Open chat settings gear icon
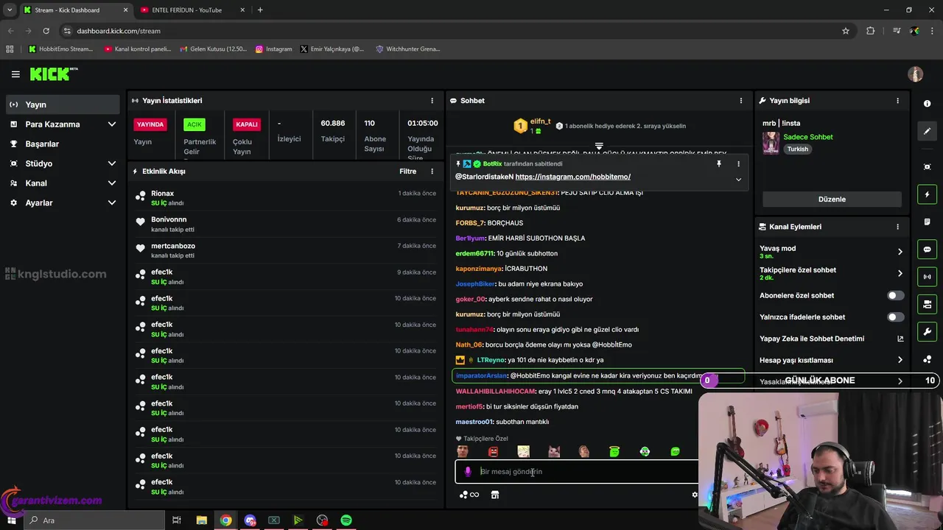Image resolution: width=943 pixels, height=530 pixels. coord(694,495)
